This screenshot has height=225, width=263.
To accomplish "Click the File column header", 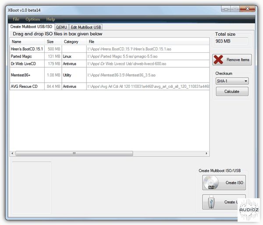I will [148, 42].
